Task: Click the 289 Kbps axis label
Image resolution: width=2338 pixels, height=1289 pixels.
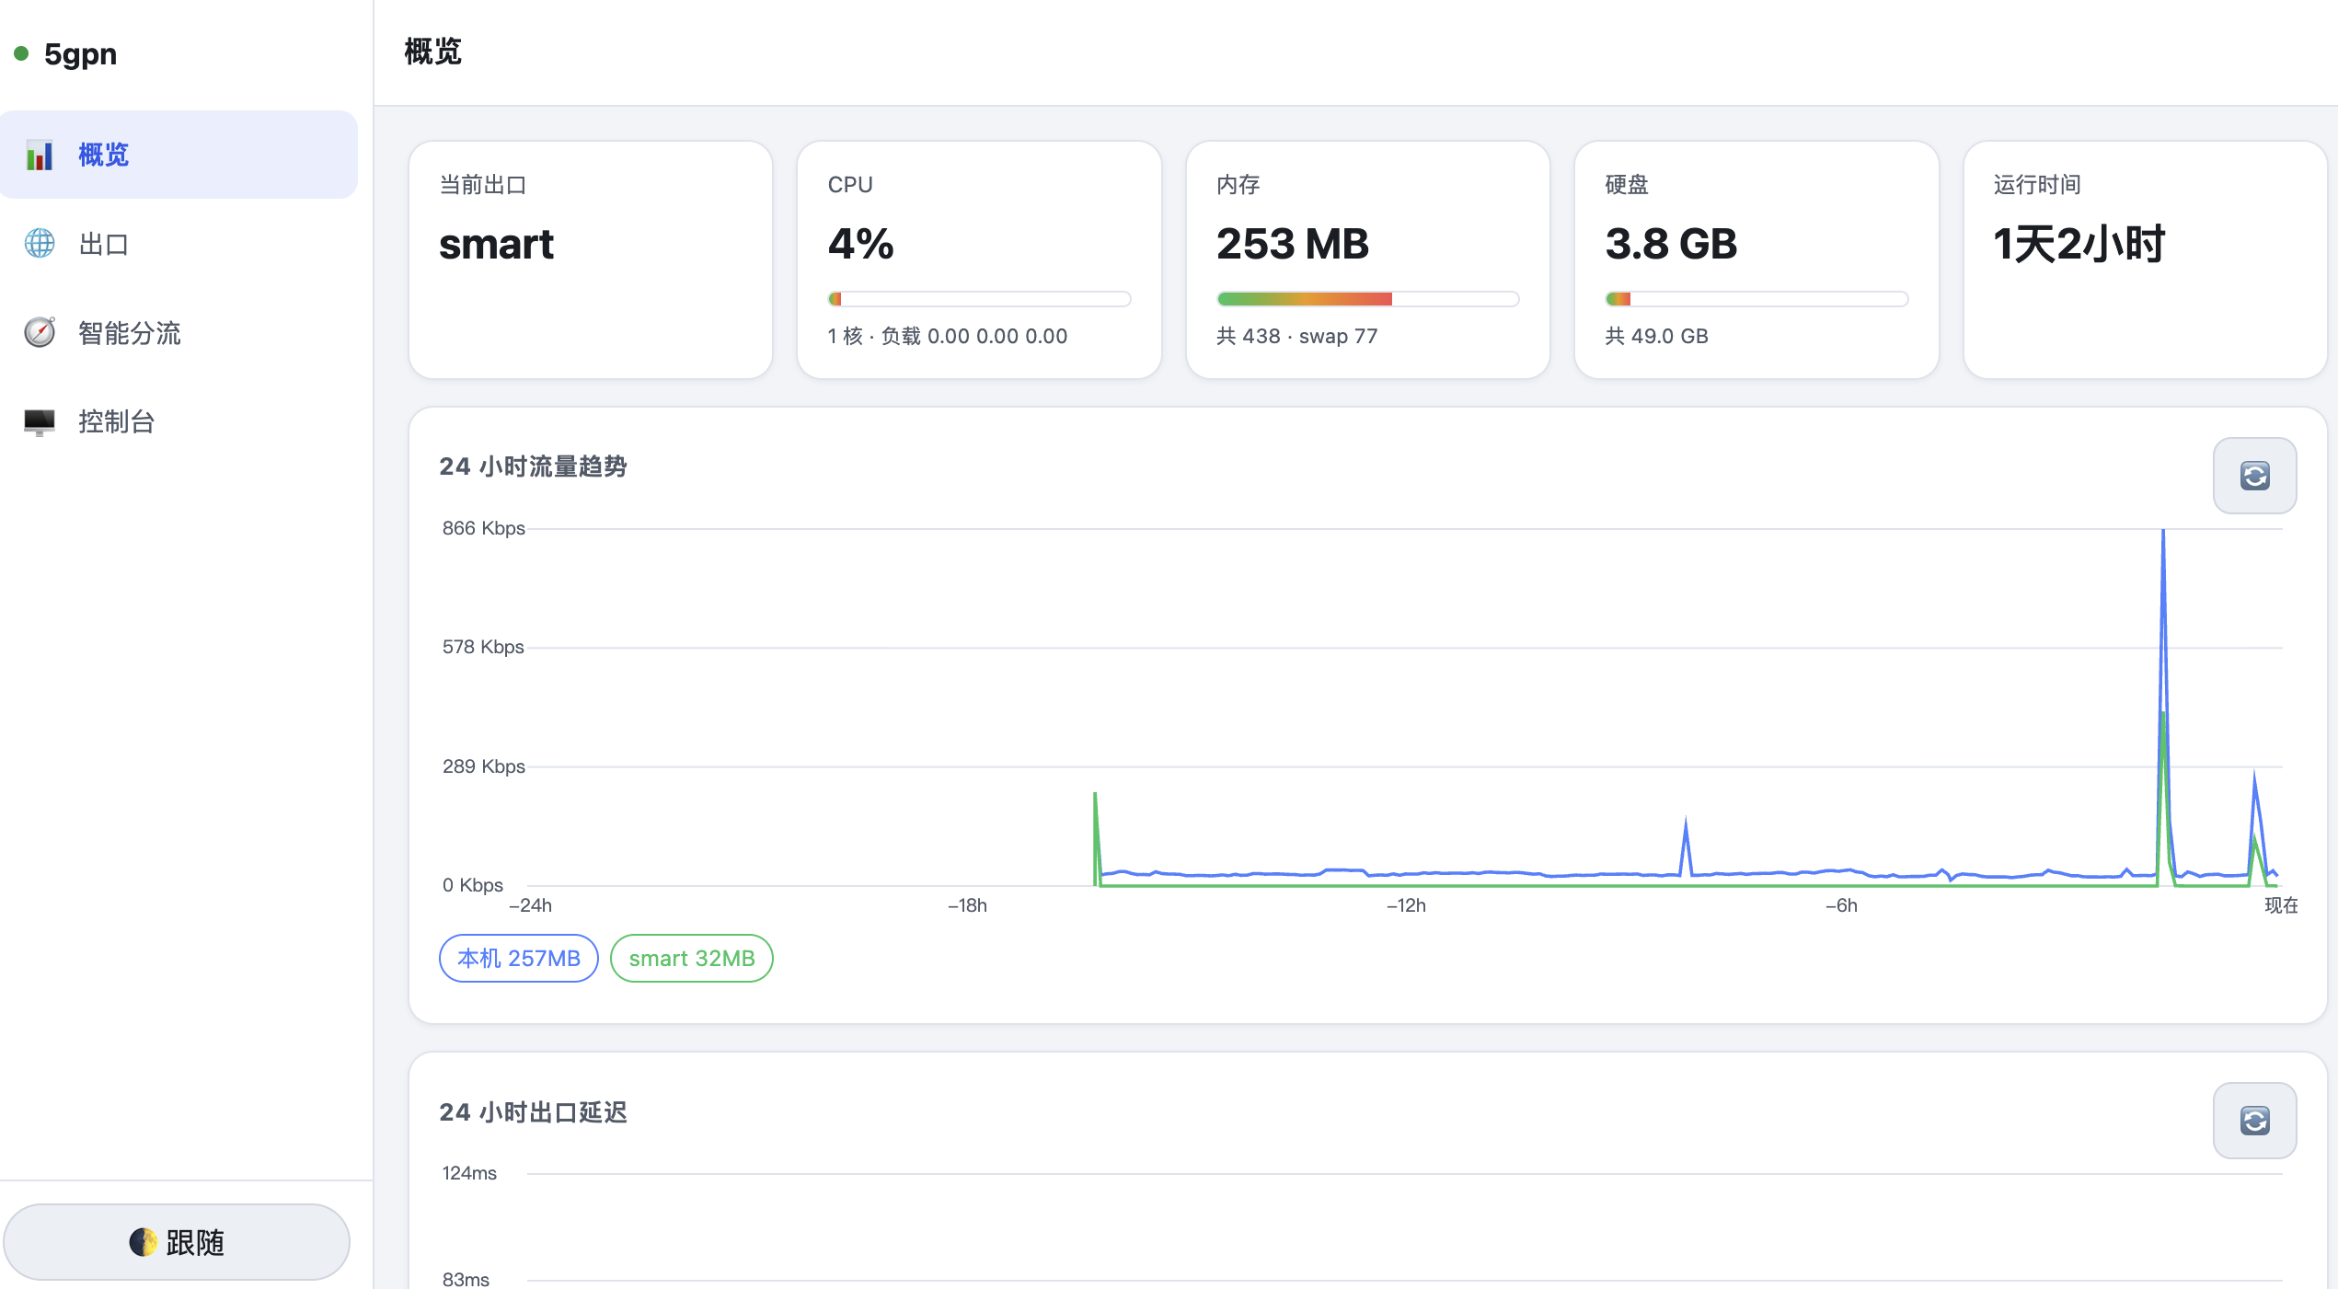Action: point(483,766)
